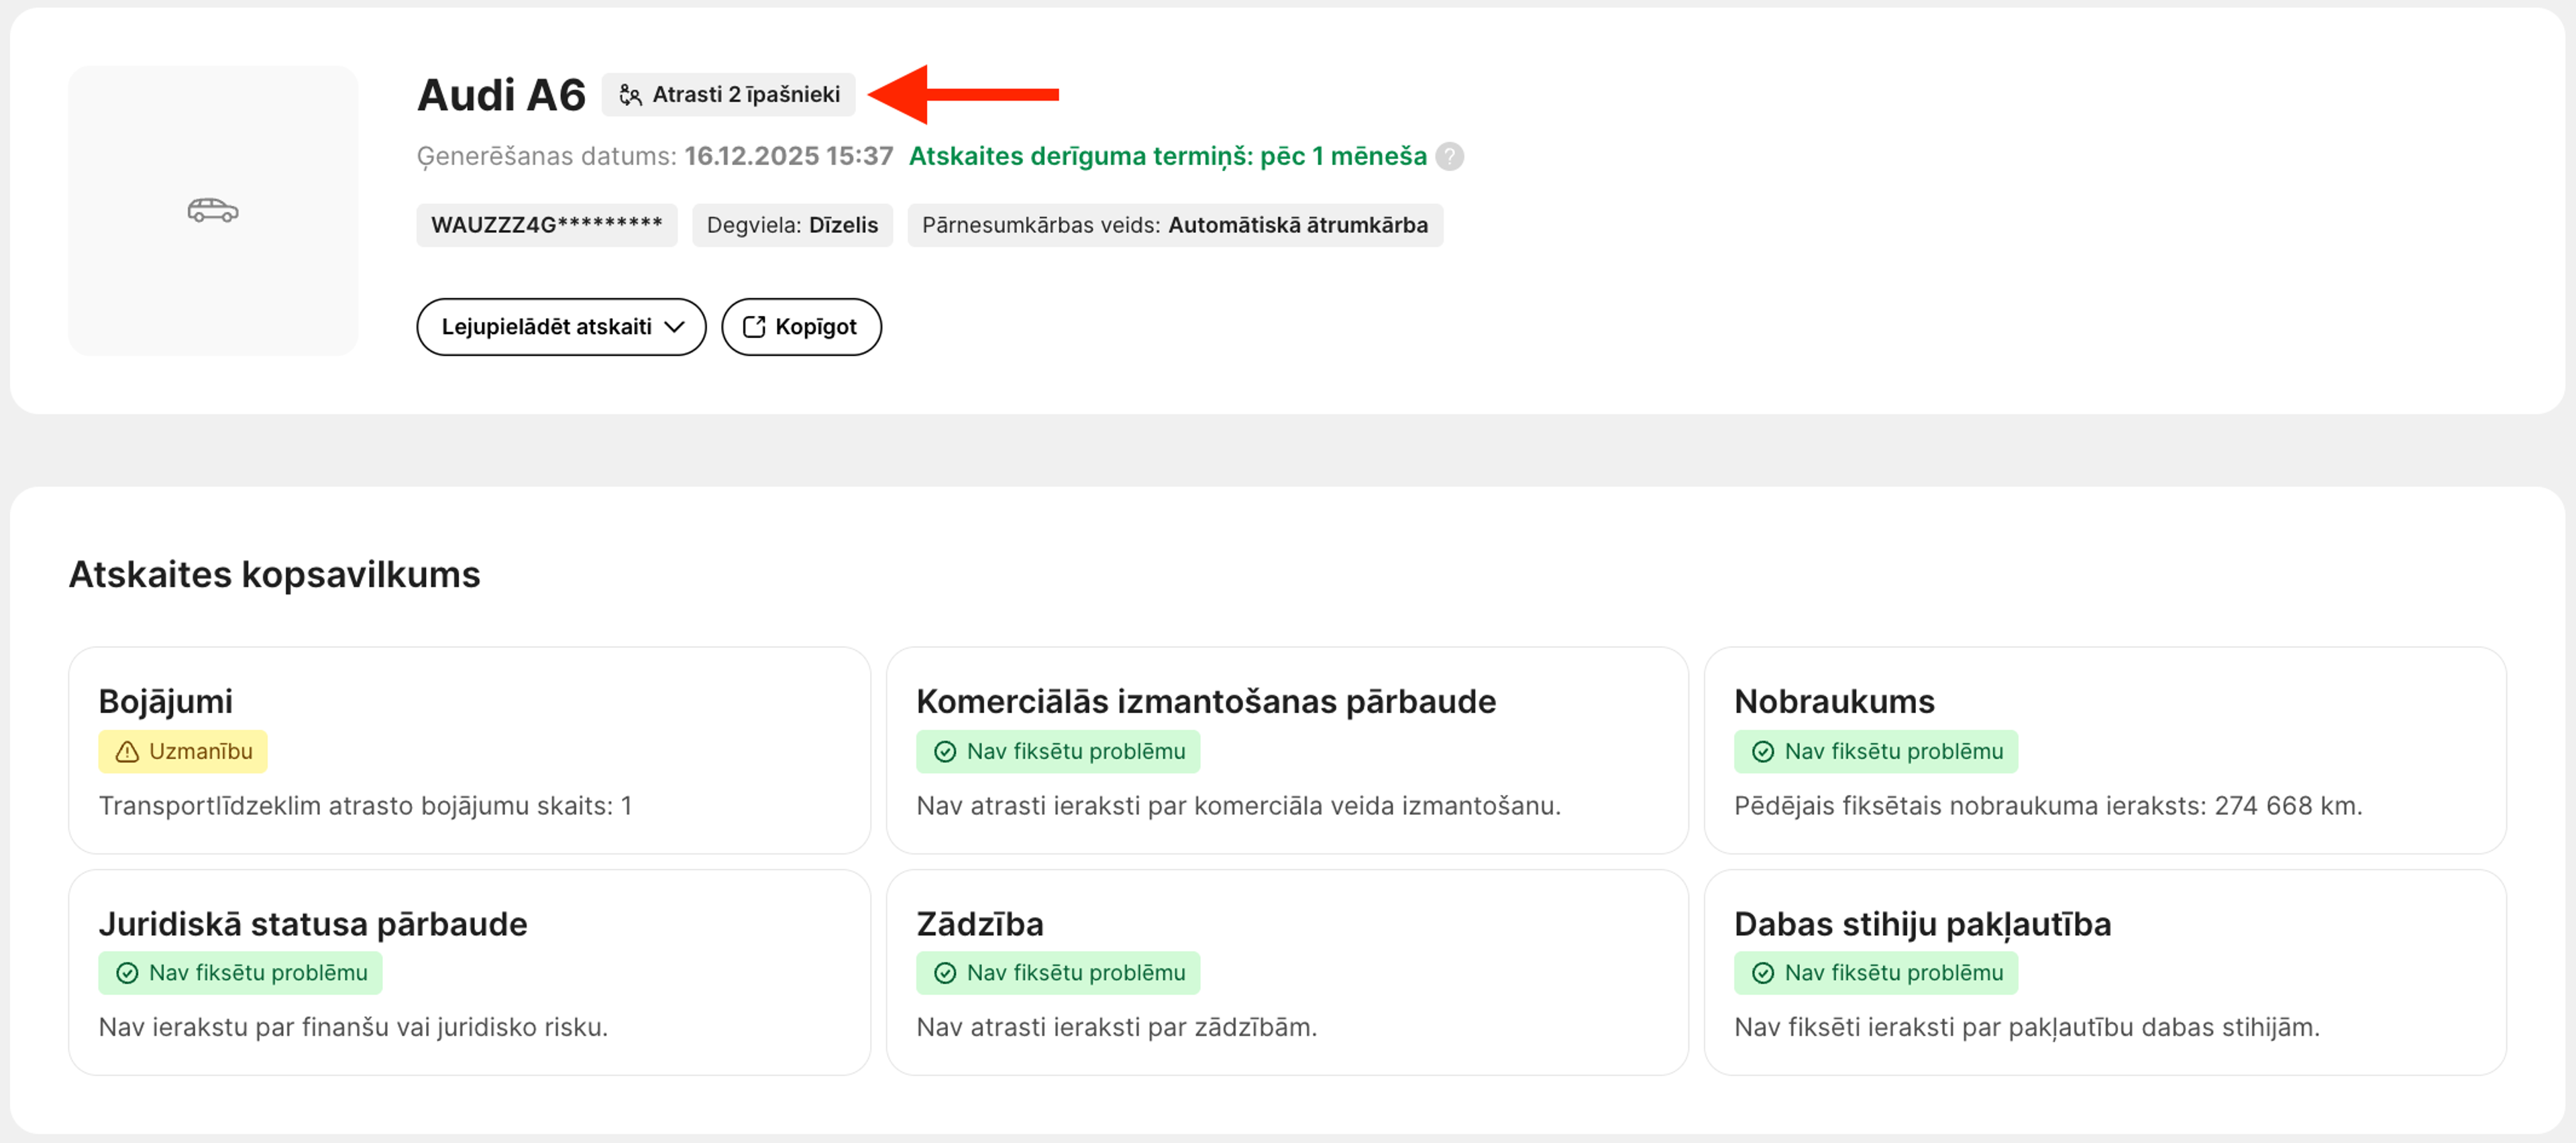Click the green Atskaites derīguma termiņš text
Screen dimensions: 2576x1143
(1167, 156)
